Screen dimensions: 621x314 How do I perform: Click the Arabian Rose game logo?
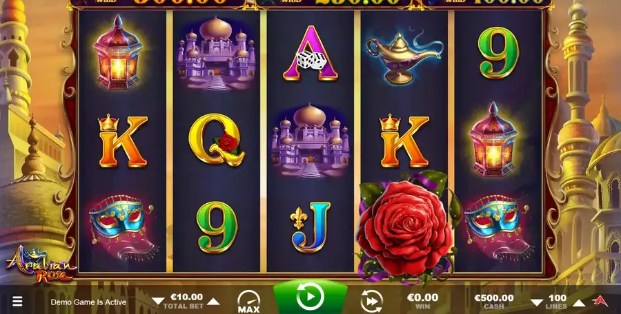[x=40, y=265]
